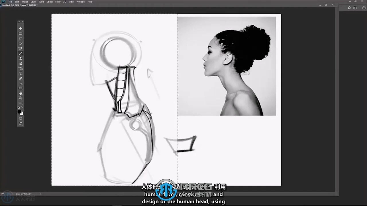Toggle Quick Mask mode

(x=21, y=118)
